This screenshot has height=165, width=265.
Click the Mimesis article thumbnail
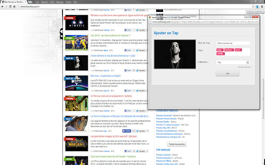click(x=77, y=22)
